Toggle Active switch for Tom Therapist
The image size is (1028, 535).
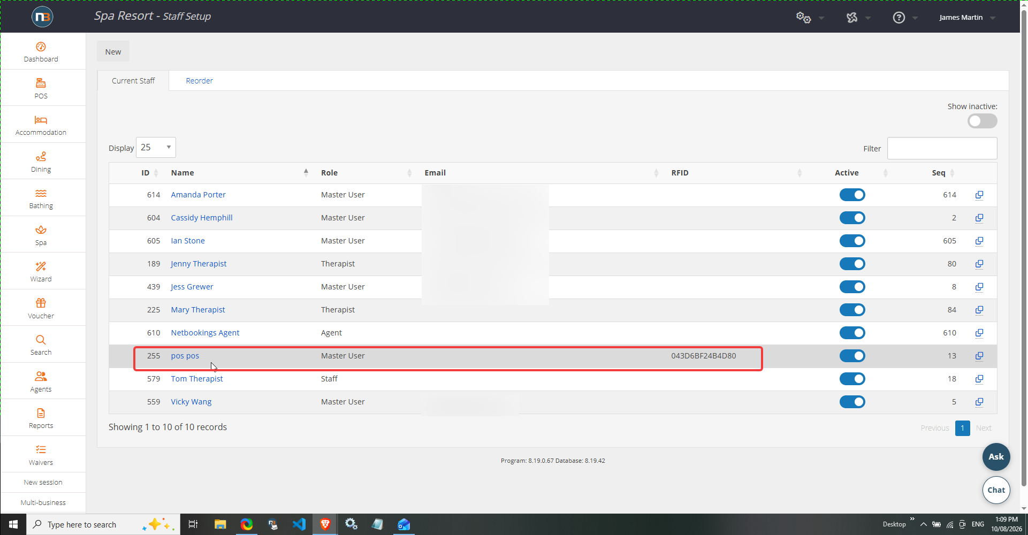point(852,379)
